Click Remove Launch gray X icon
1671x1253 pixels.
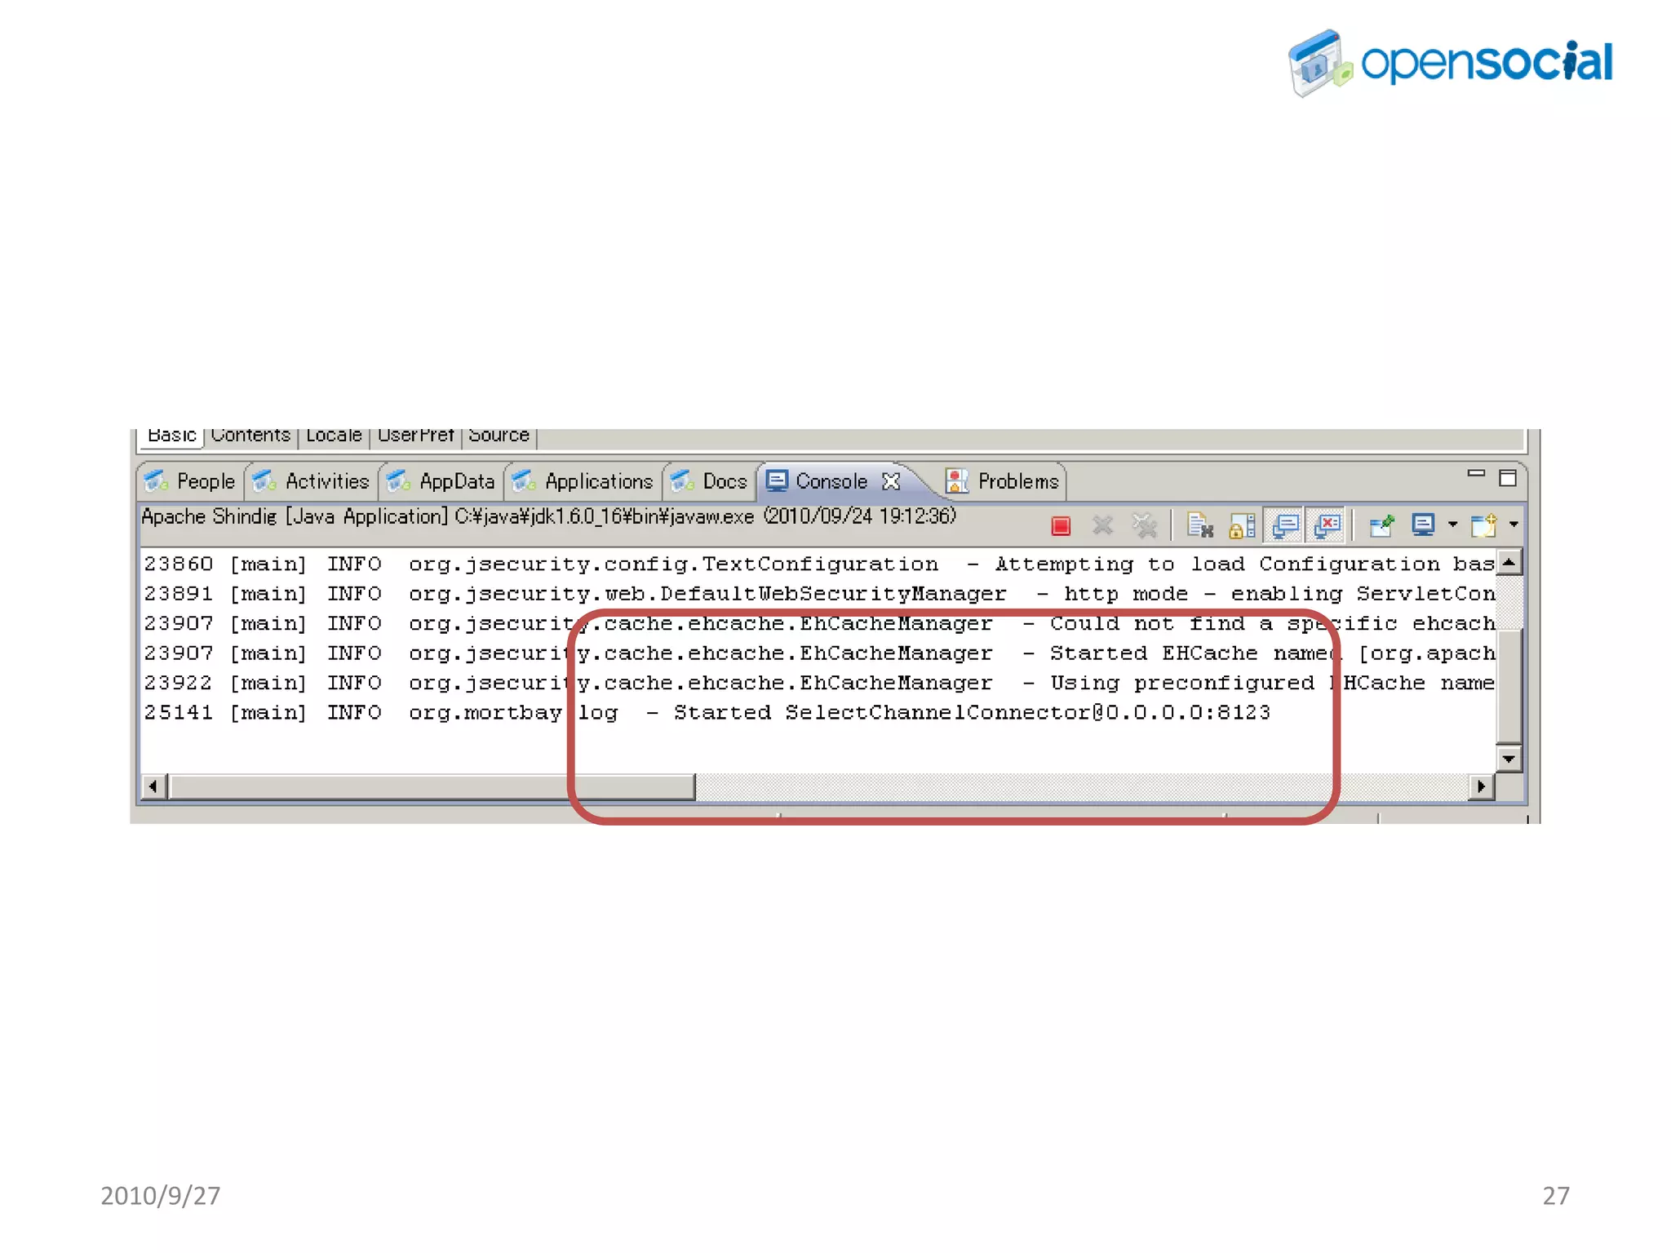click(1102, 526)
